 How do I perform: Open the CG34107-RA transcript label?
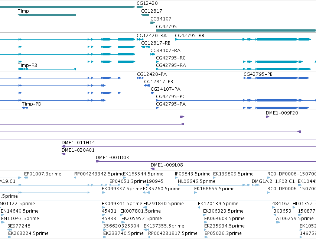click(x=166, y=51)
